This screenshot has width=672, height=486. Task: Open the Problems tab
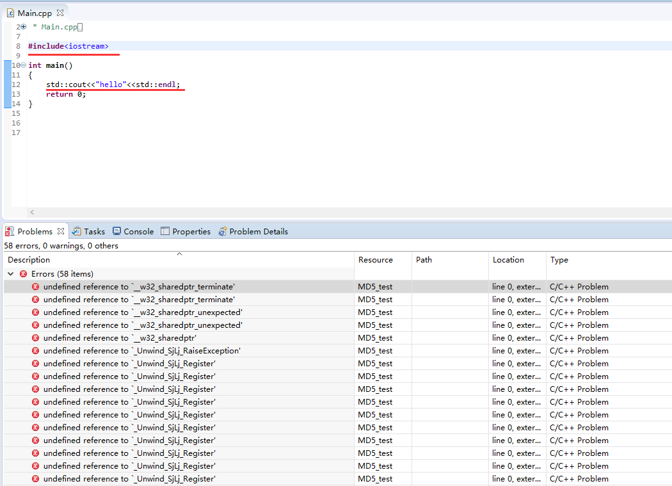click(35, 231)
